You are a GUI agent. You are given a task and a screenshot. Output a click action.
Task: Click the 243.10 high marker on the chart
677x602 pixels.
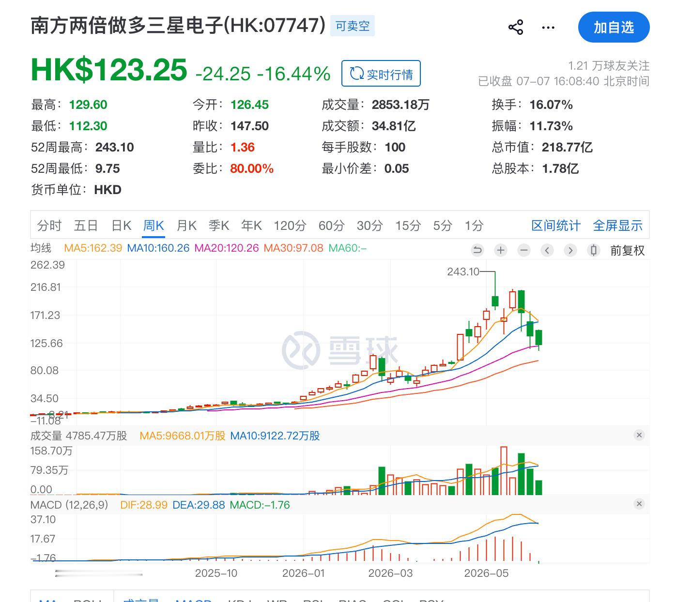(x=463, y=272)
